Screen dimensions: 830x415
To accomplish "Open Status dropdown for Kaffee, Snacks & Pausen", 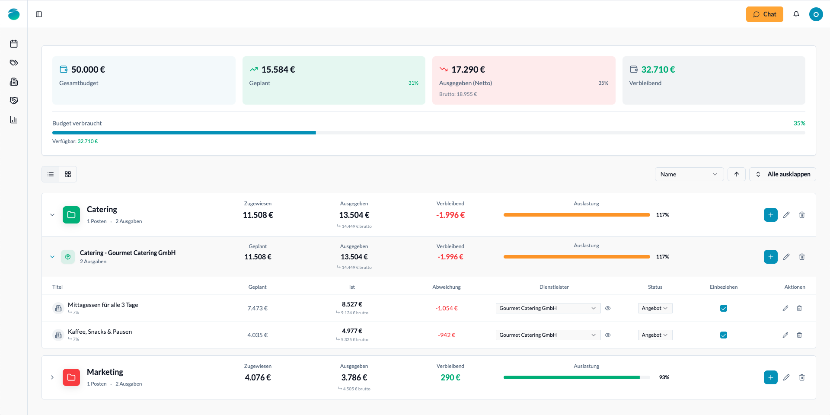I will point(654,335).
